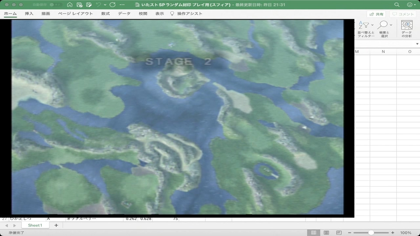
Task: Click the Search magnifier in title bar
Action: [397, 4]
